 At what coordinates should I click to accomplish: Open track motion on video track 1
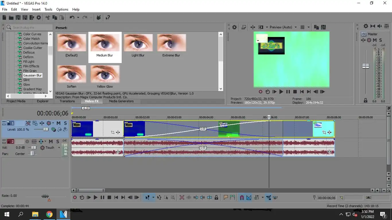click(x=35, y=123)
